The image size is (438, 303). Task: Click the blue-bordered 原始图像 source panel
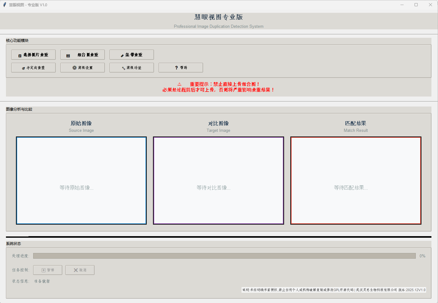click(x=81, y=181)
